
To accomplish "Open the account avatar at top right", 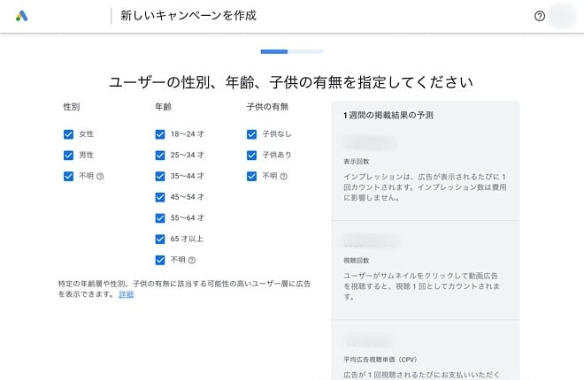I will point(562,16).
